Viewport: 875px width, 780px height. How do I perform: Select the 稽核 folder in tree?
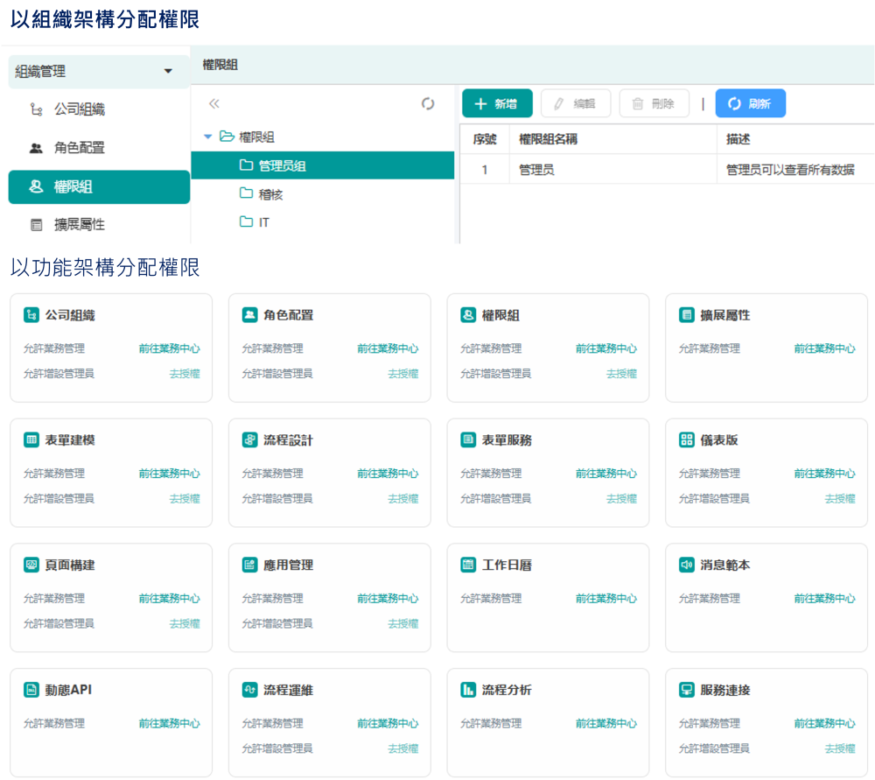(x=269, y=194)
